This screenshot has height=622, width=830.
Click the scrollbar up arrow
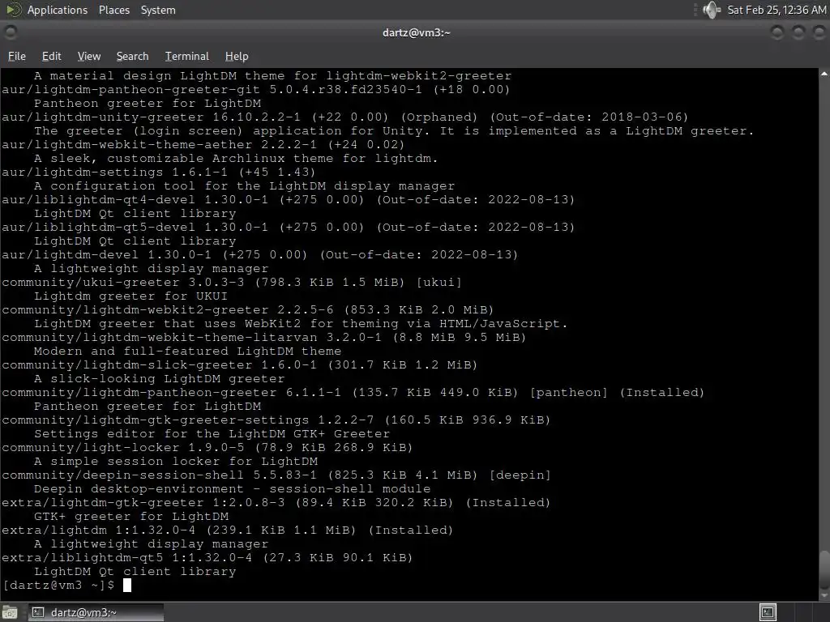click(x=824, y=74)
